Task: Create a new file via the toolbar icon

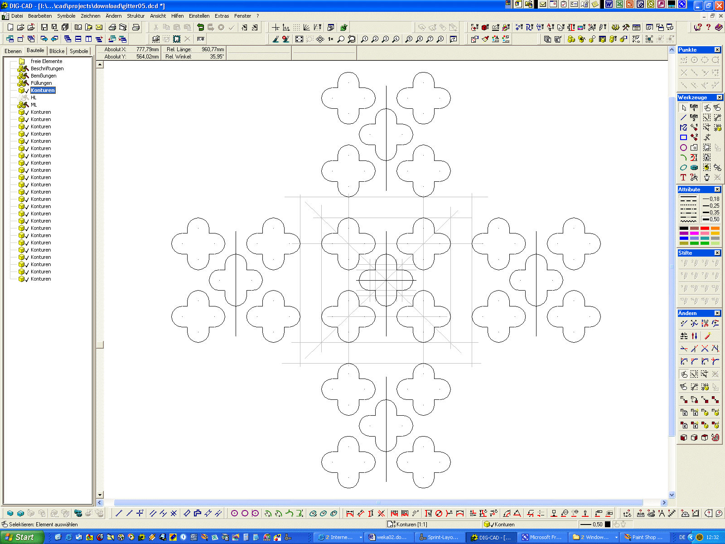Action: [10, 28]
